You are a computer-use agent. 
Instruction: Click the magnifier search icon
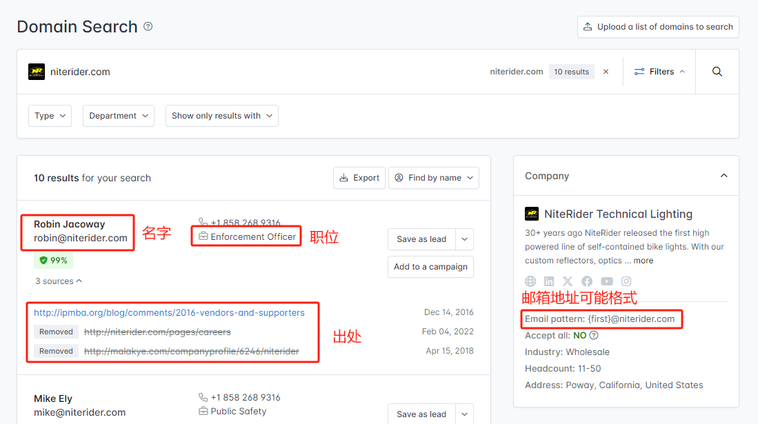[717, 72]
